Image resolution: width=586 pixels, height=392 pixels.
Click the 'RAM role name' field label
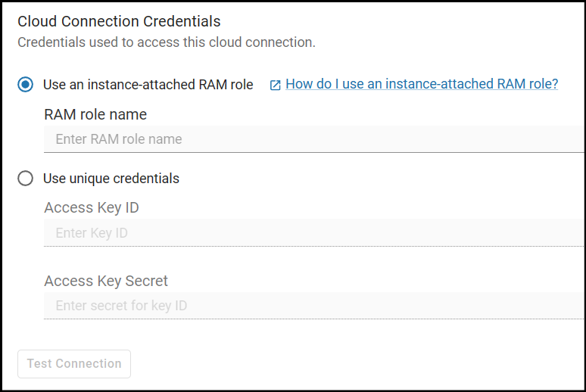(95, 115)
